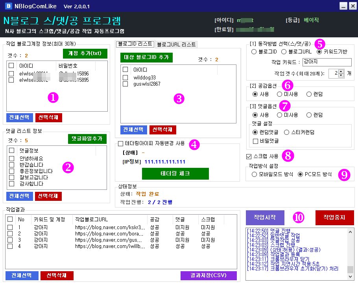Click the NBlogComLike app icon in title bar
Image resolution: width=358 pixels, height=283 pixels.
click(x=8, y=6)
